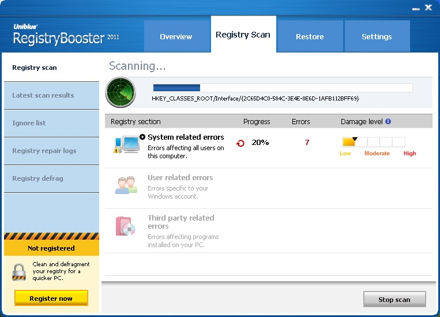Viewport: 440px width, 317px height.
Task: Click the User related errors people icon
Action: click(126, 185)
